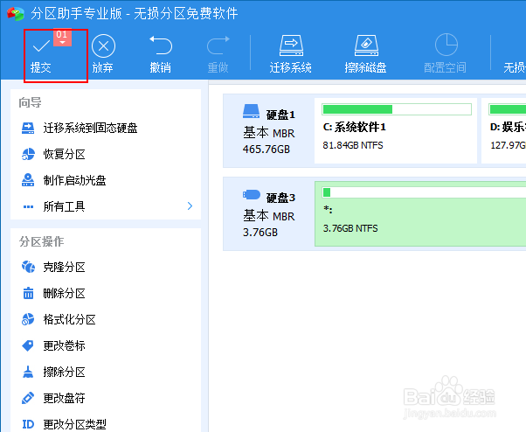This screenshot has height=432, width=526.
Task: Click the 克隆分区 icon
Action: tap(28, 267)
